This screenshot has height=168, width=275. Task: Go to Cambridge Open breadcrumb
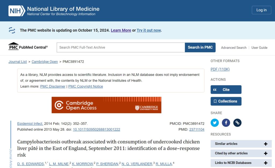(45, 62)
